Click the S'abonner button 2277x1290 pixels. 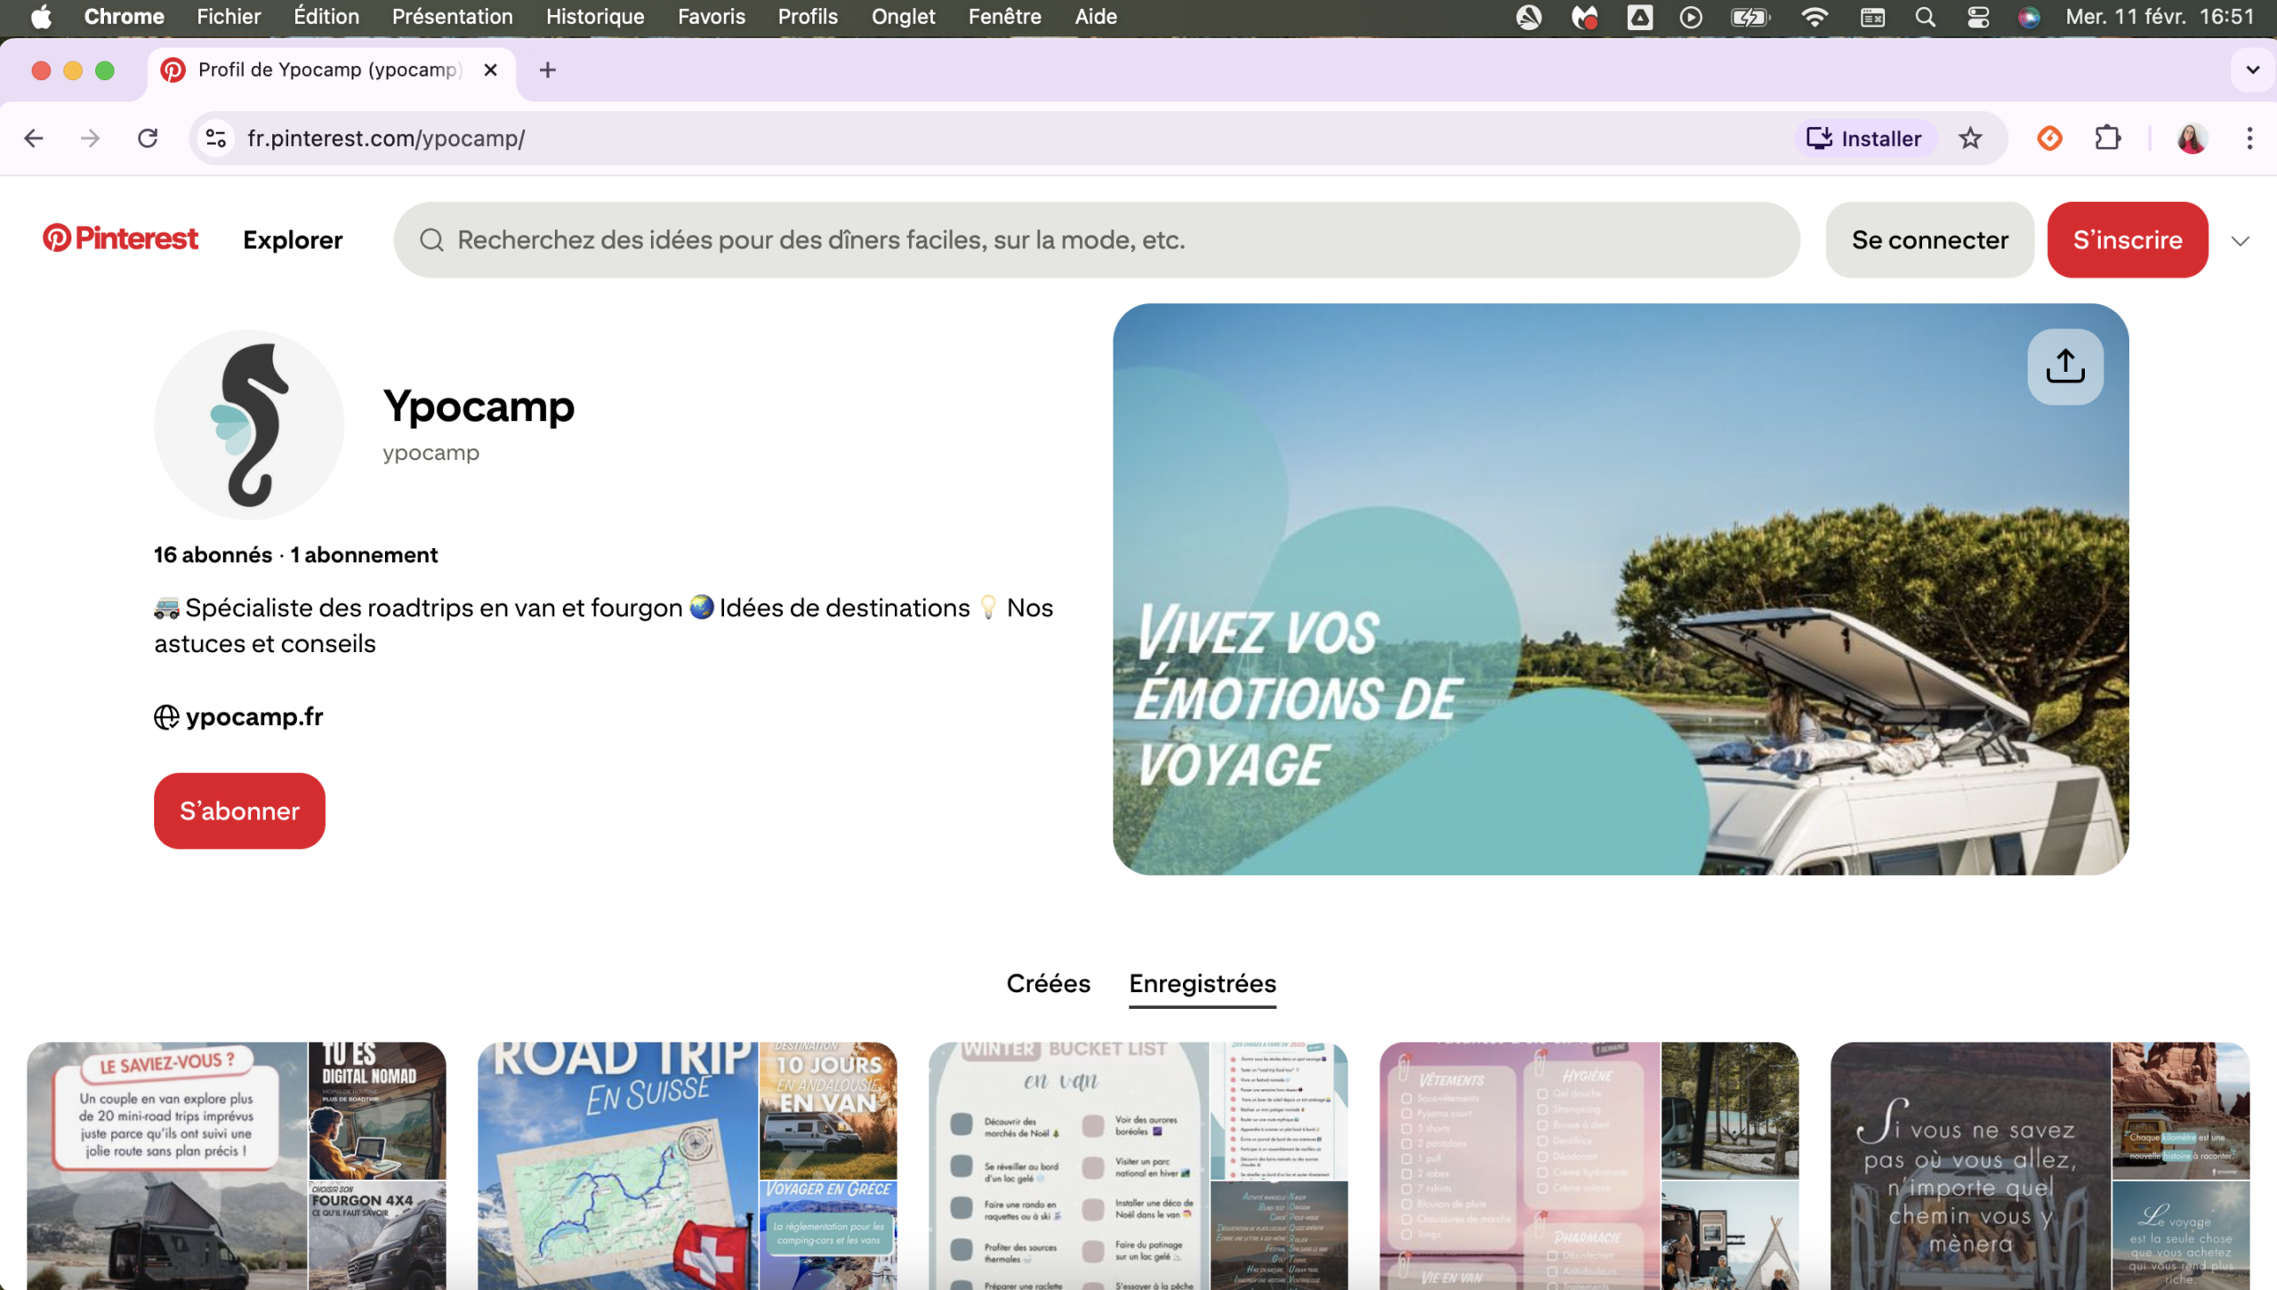click(239, 810)
